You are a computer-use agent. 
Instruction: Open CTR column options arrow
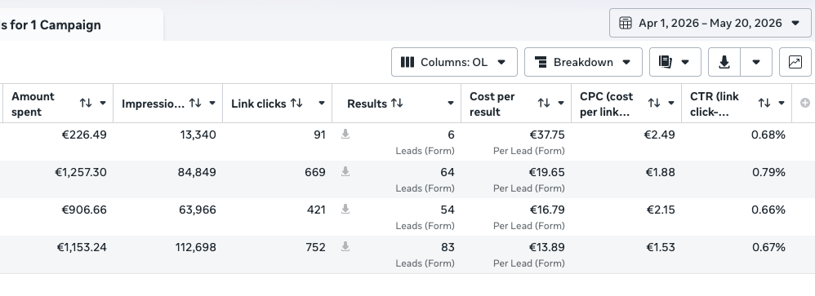pos(782,103)
